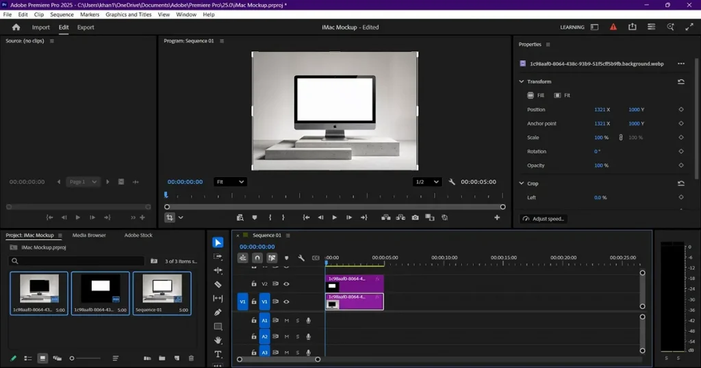Screen dimensions: 701x368
Task: Toggle full screen video icon
Action: (689, 27)
